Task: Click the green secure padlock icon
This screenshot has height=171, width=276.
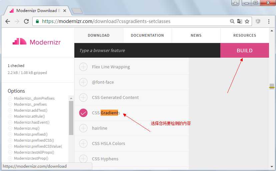Action: coord(37,21)
